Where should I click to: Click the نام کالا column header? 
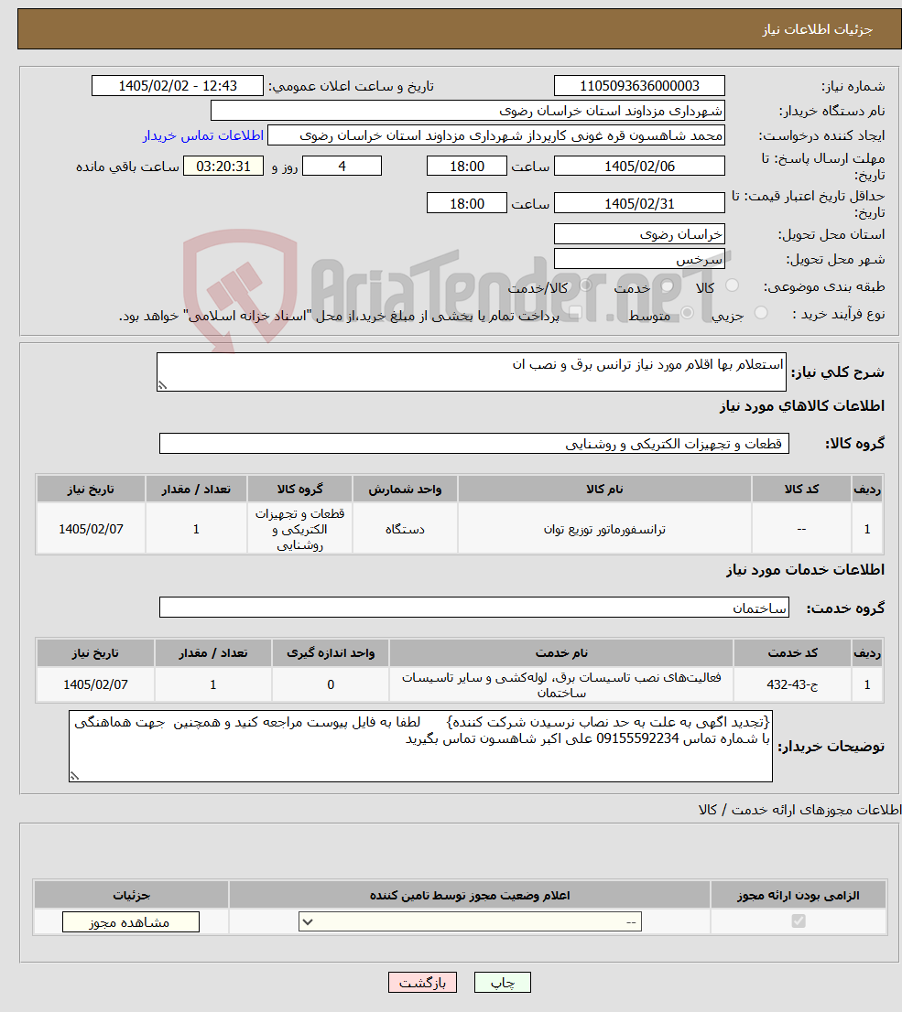(604, 490)
